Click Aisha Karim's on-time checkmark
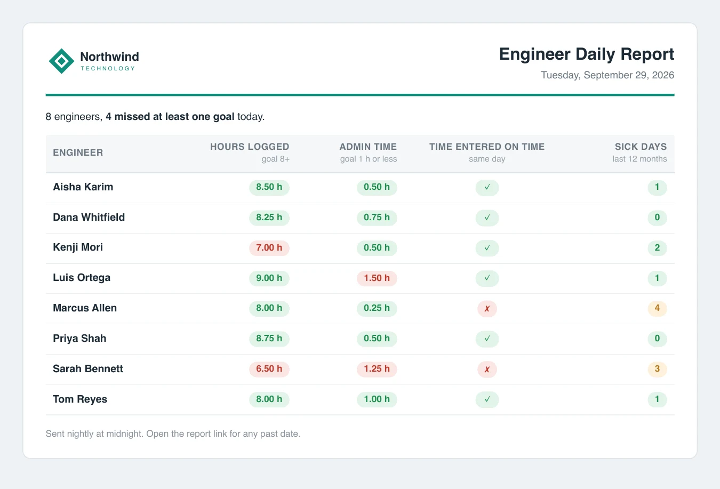 487,187
